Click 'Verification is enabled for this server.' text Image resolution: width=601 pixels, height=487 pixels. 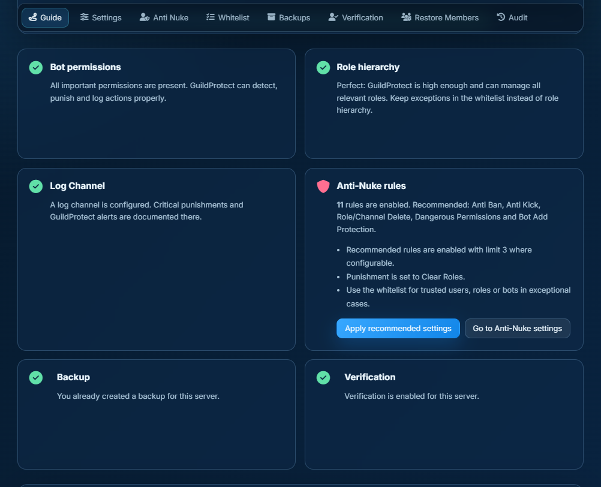coord(411,396)
